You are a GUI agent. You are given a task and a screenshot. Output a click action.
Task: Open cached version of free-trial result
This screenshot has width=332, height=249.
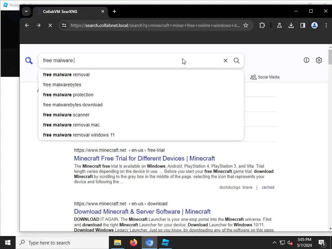click(268, 187)
